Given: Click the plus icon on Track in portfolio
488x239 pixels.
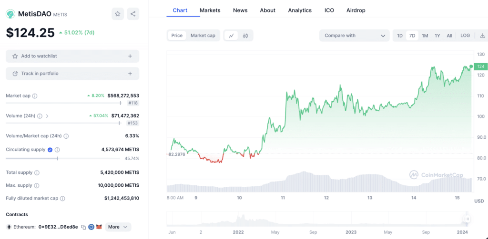Looking at the screenshot, I should coord(130,74).
